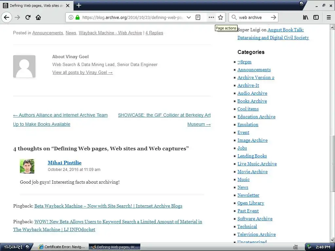335x251 pixels.
Task: Open the Emulation category
Action: [248, 125]
